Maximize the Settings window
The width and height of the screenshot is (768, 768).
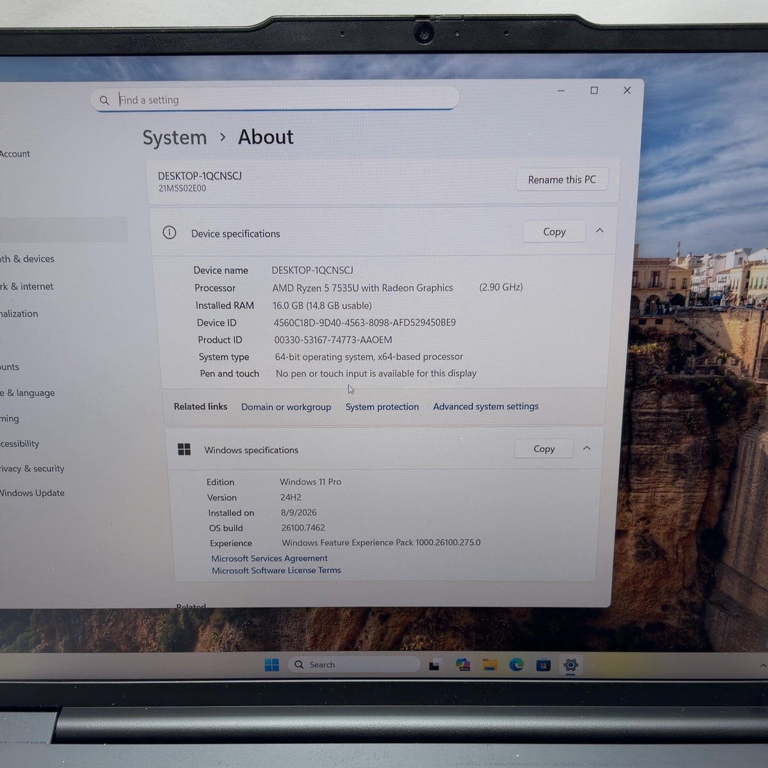click(x=594, y=90)
